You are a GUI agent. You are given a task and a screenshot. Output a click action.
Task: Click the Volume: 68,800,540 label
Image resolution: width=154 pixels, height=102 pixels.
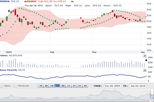click(x=11, y=55)
